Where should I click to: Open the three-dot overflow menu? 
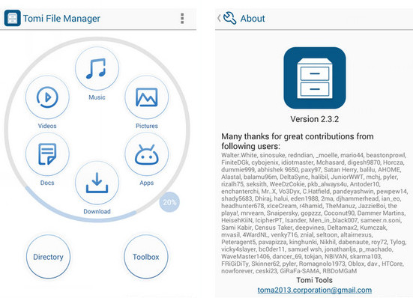click(182, 19)
